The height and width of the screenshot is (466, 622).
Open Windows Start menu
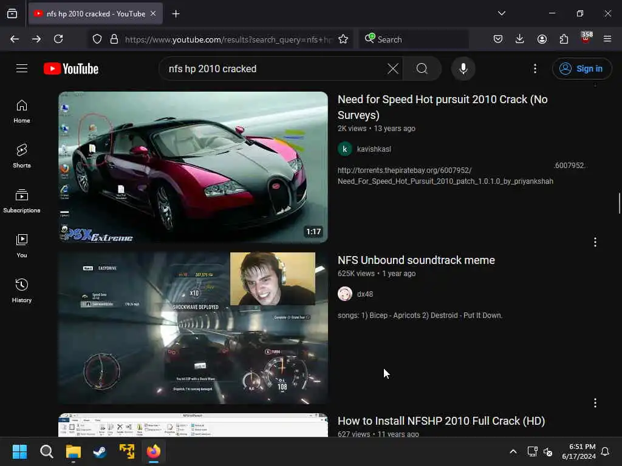coord(19,451)
